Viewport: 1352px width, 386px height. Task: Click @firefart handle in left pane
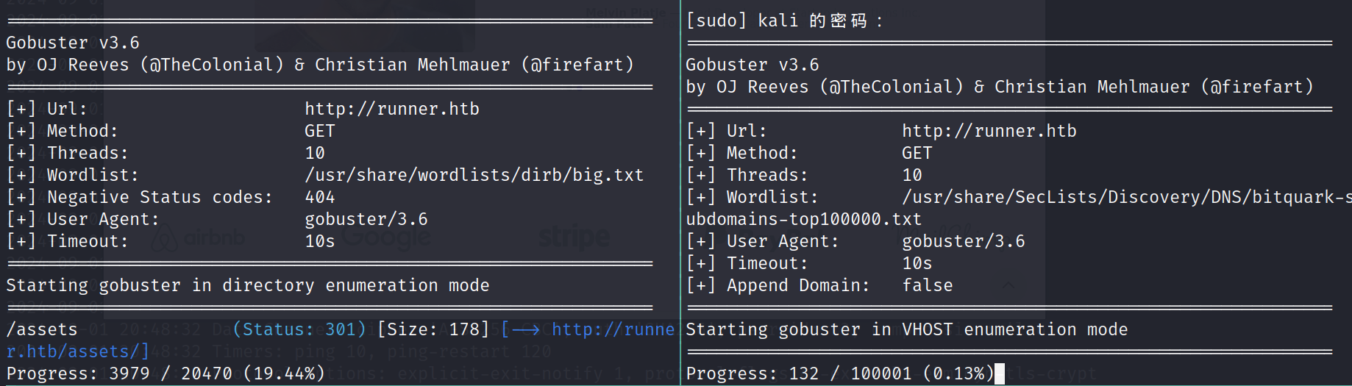(577, 65)
